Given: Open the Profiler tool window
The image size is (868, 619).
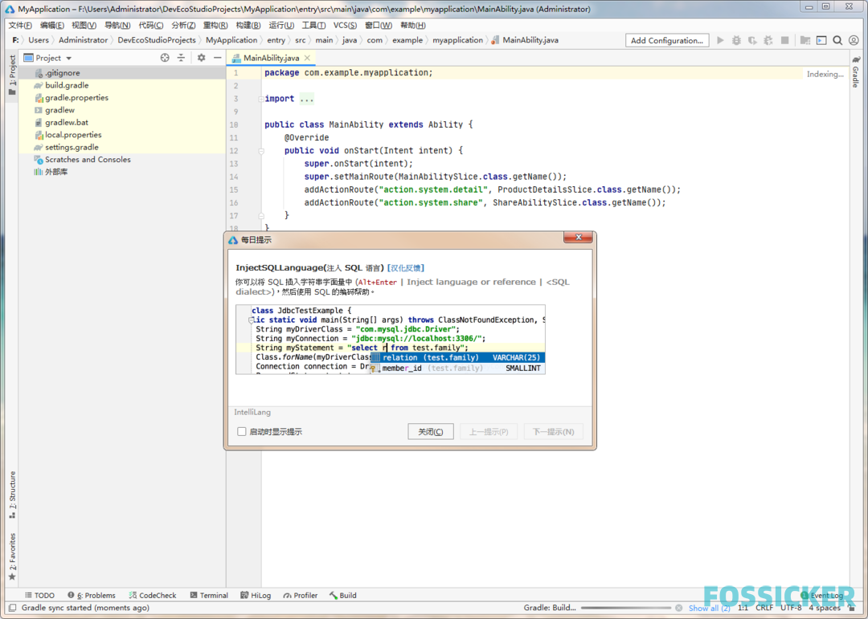Looking at the screenshot, I should pos(301,595).
